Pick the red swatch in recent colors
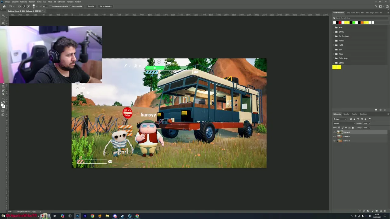This screenshot has width=390, height=219. tap(340, 23)
